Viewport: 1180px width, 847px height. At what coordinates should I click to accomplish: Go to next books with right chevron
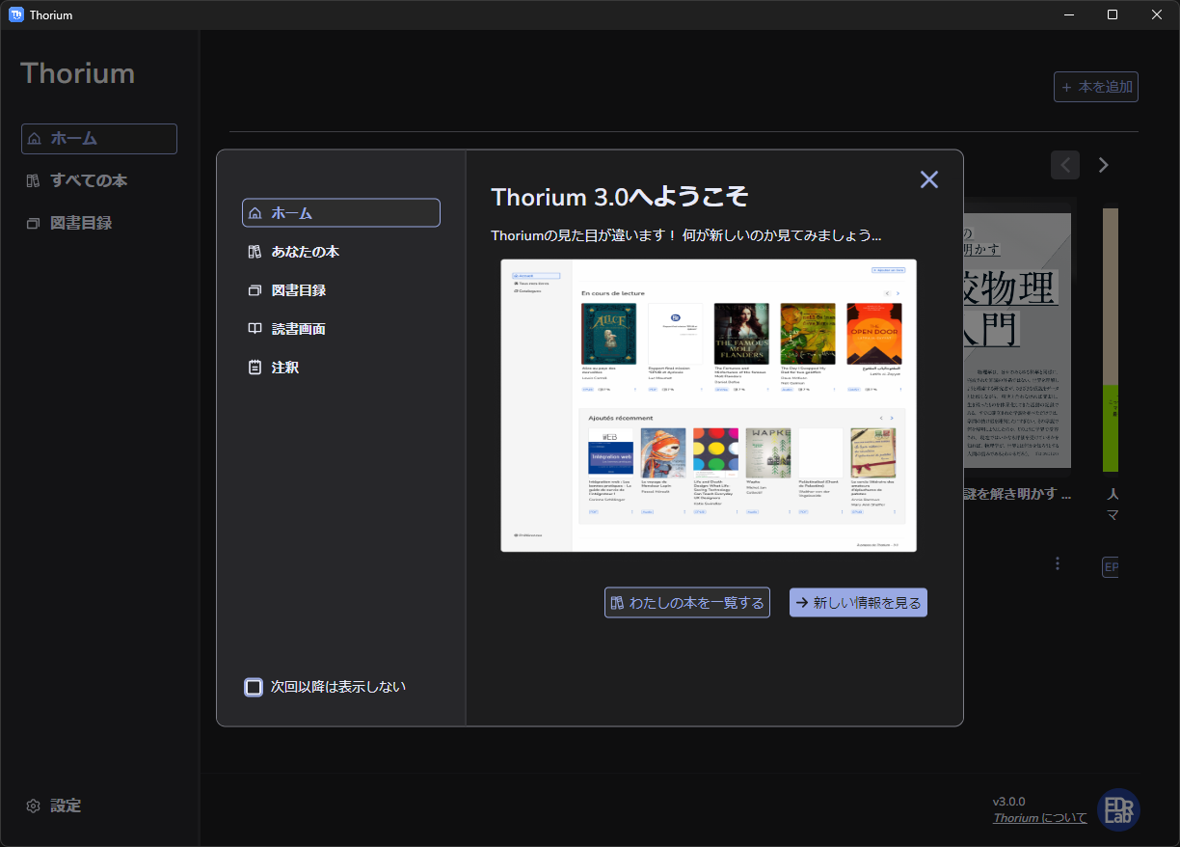1104,165
